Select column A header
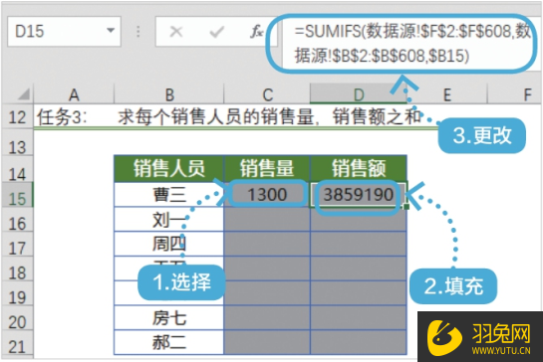Image resolution: width=543 pixels, height=362 pixels. click(74, 94)
